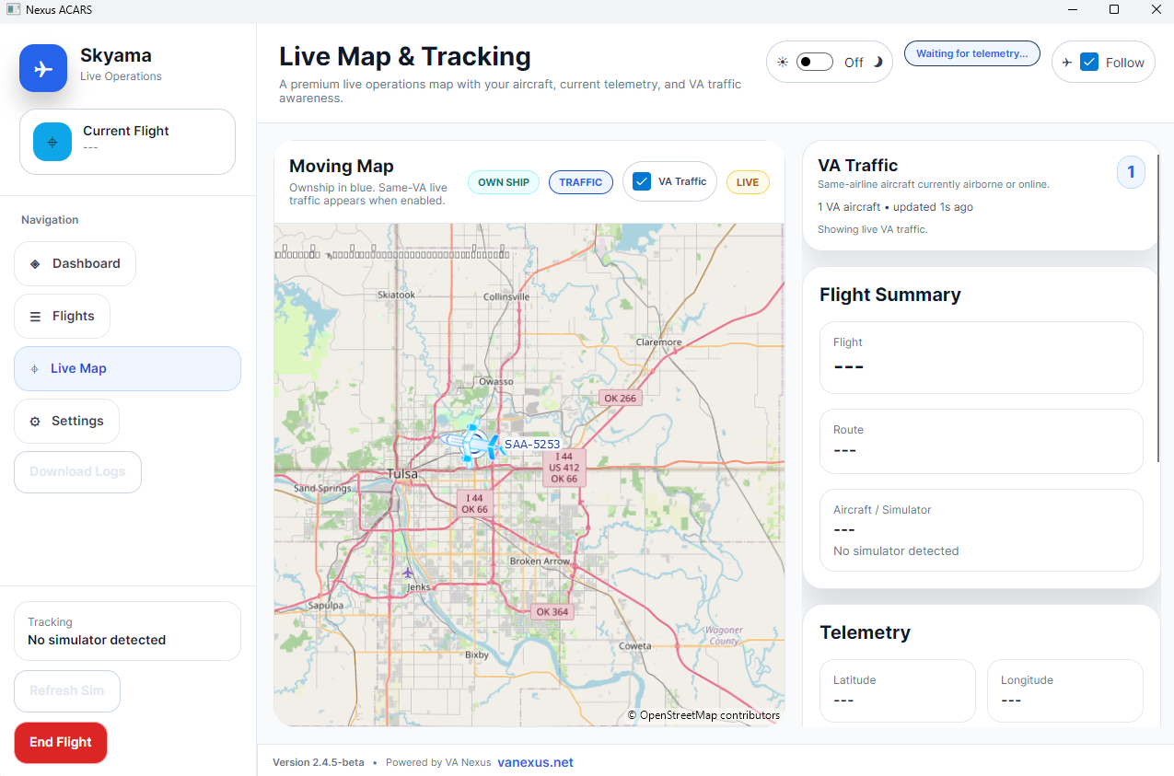Screen dimensions: 1174x776
Task: Click the Bixby map label
Action: (477, 655)
